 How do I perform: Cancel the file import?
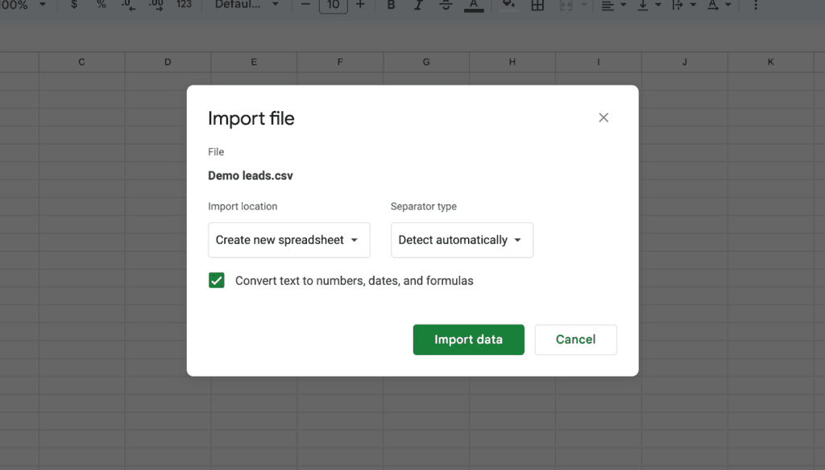[x=575, y=340]
